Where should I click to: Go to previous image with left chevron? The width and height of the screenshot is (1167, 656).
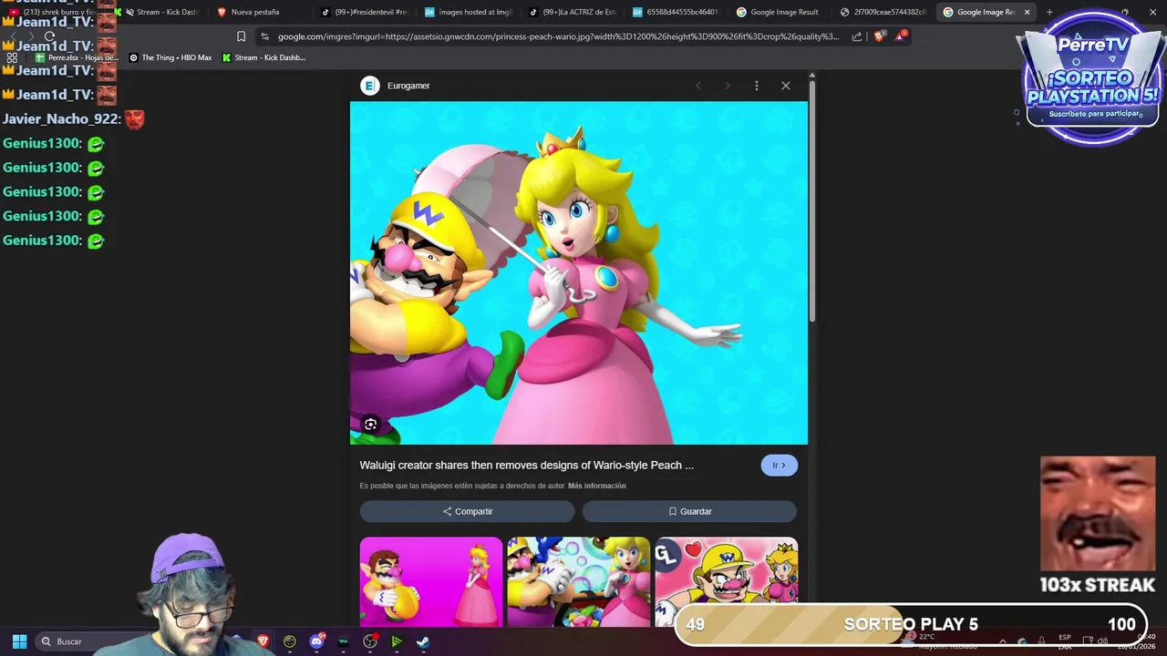(x=698, y=86)
